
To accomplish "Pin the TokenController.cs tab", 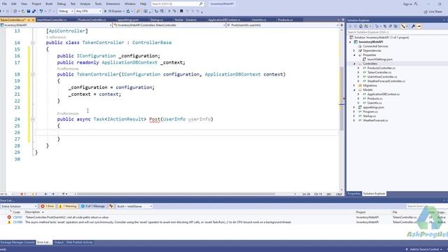I will pyautogui.click(x=29, y=20).
